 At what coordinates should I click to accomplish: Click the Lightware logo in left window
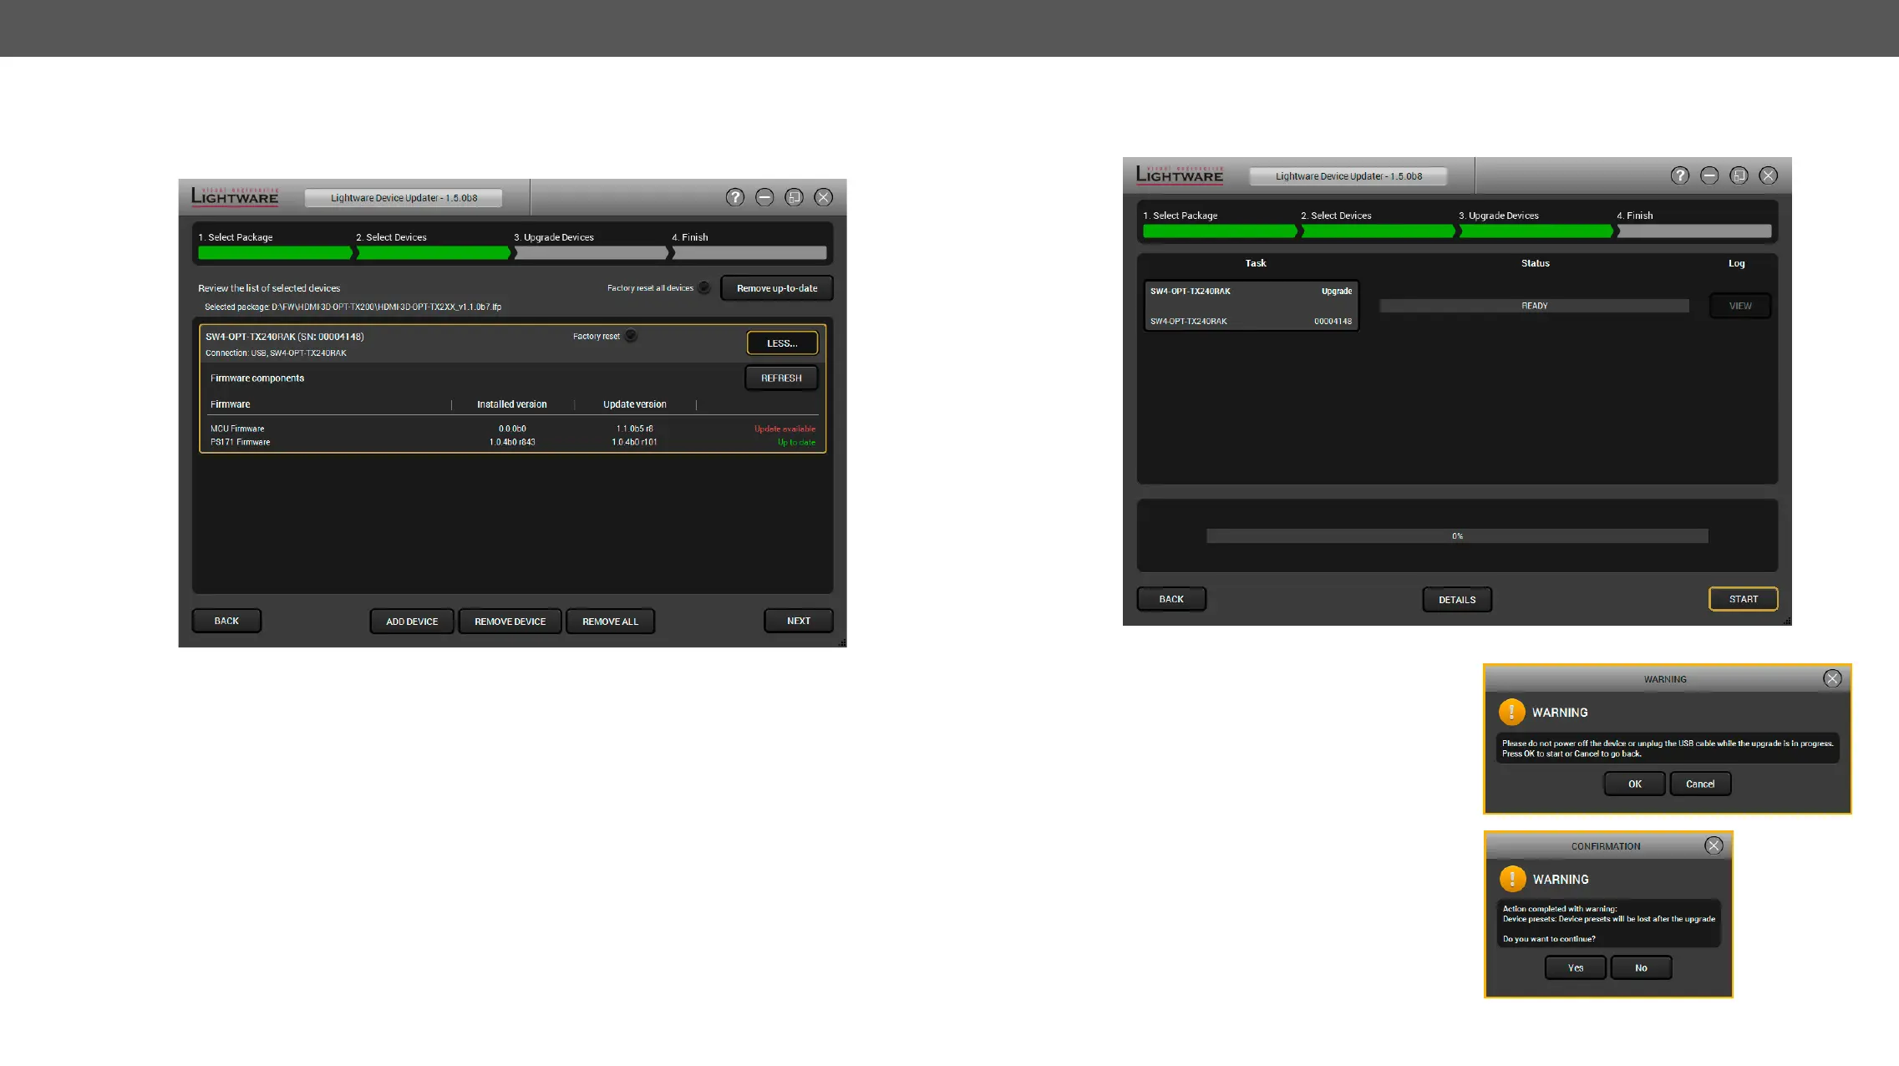click(235, 196)
